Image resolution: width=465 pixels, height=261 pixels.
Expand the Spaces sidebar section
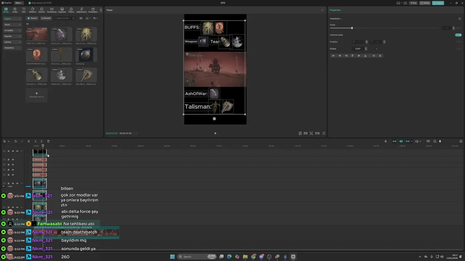12,36
